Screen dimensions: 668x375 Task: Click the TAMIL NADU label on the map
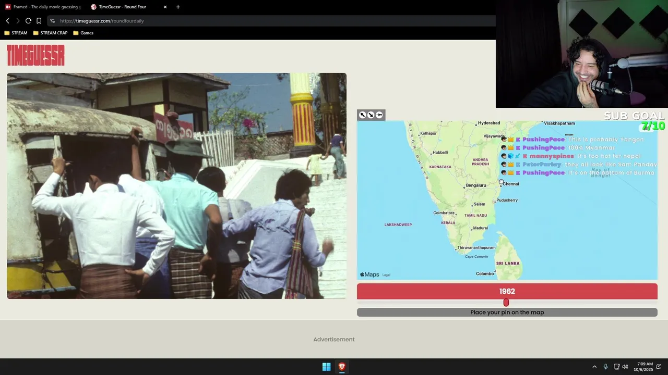pos(475,216)
